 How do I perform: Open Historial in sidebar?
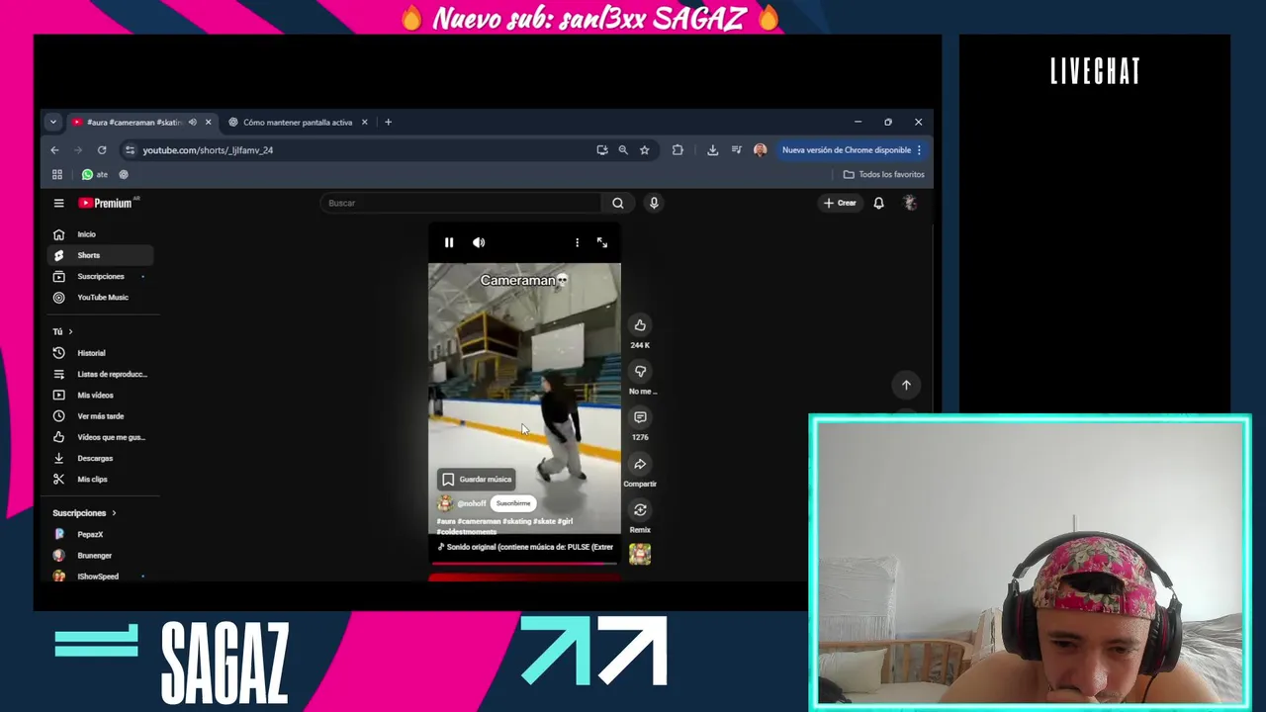coord(100,353)
